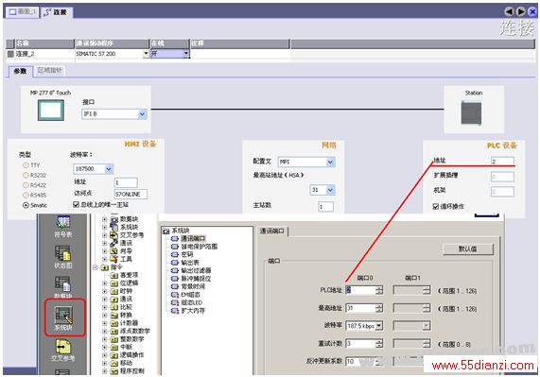Select the 连接_2 row name cell

[44, 54]
